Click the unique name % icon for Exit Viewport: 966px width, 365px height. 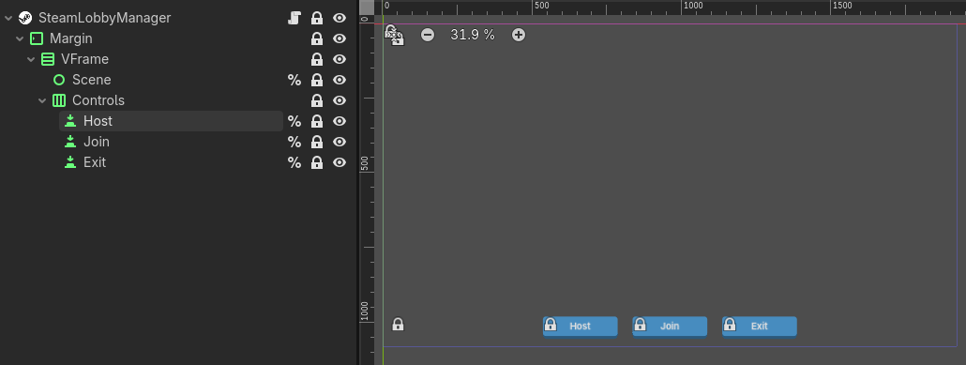click(x=294, y=162)
